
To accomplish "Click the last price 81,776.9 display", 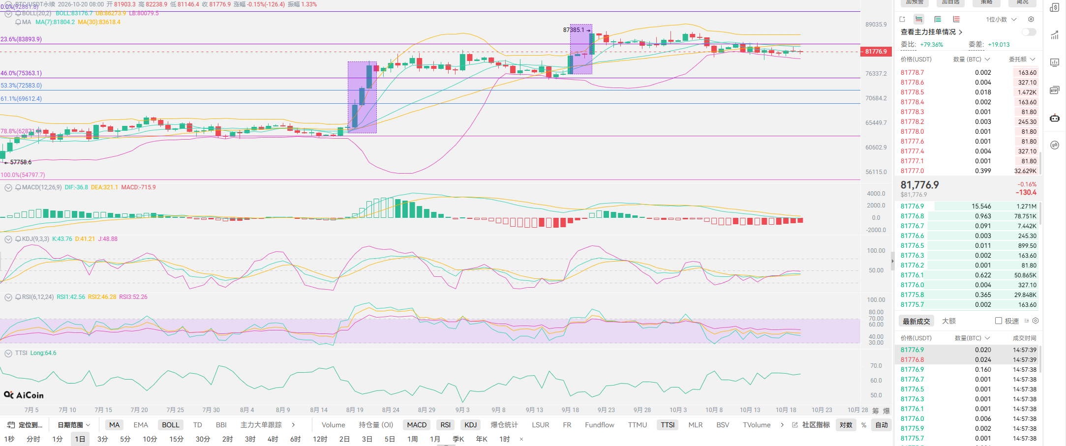I will tap(919, 185).
